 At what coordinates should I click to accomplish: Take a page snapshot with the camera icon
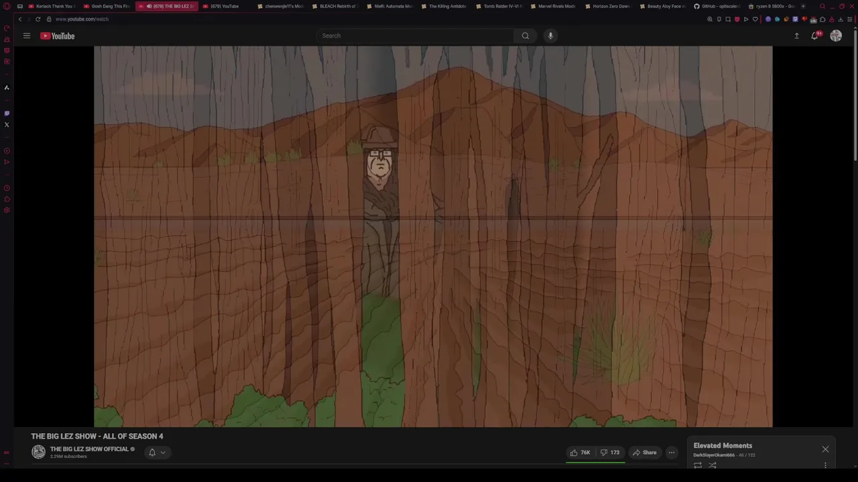728,19
